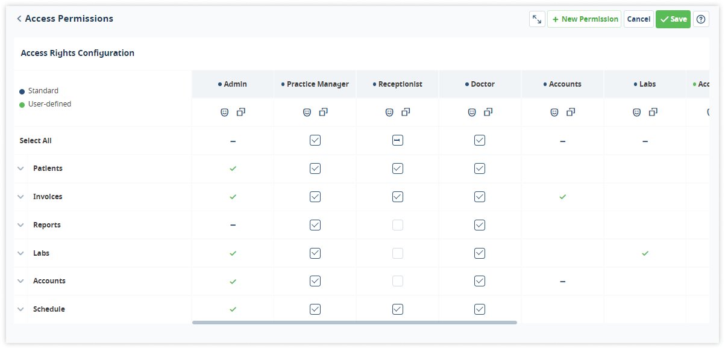Select the Accounts column header
Image resolution: width=725 pixels, height=349 pixels.
click(562, 84)
